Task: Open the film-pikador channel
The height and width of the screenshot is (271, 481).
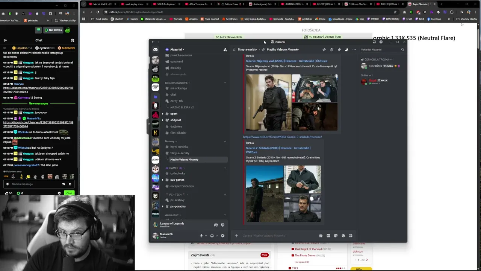Action: point(178,133)
